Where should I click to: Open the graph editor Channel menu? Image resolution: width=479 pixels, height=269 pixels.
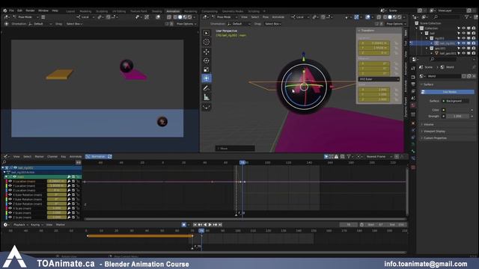[52, 156]
